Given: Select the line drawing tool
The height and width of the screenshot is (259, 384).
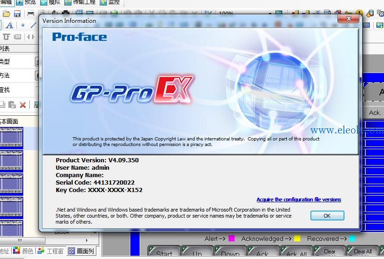Looking at the screenshot, I should 34,25.
